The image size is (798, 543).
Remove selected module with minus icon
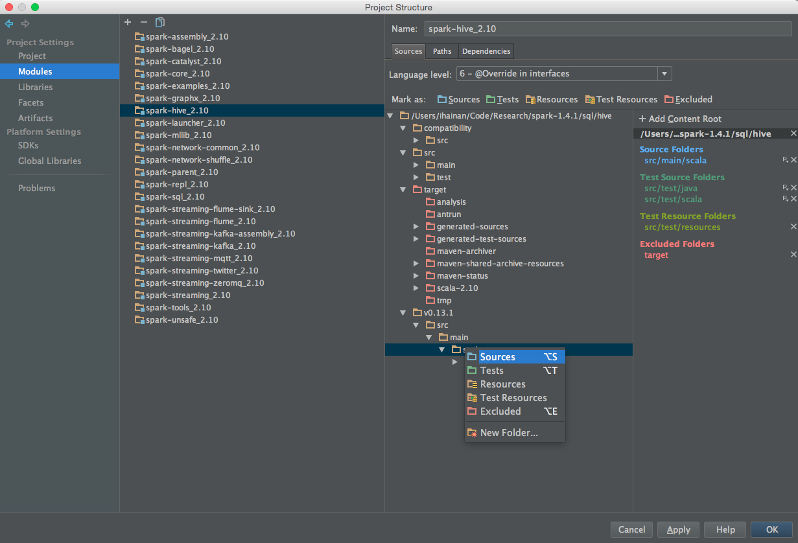144,22
